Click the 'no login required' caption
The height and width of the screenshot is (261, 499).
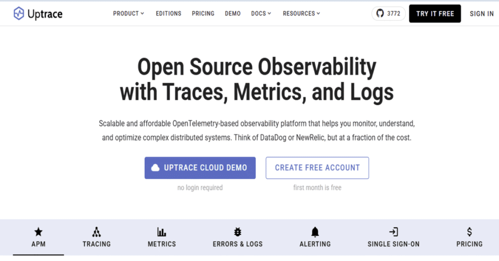click(x=200, y=187)
